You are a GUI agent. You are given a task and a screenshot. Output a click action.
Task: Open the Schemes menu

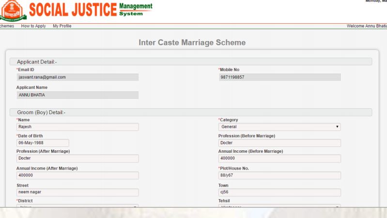click(x=7, y=26)
